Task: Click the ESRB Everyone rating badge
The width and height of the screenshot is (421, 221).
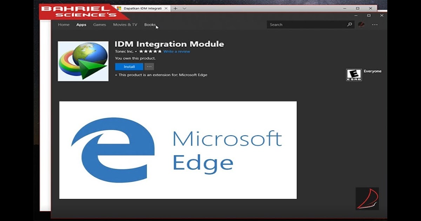Action: click(354, 75)
